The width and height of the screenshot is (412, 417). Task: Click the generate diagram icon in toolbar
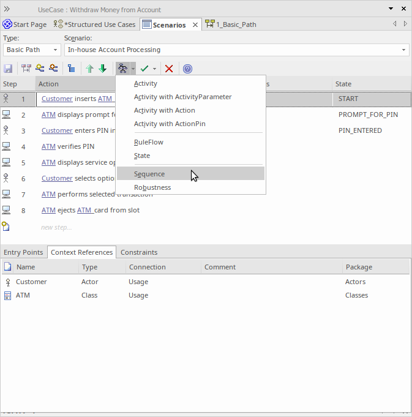[x=122, y=69]
